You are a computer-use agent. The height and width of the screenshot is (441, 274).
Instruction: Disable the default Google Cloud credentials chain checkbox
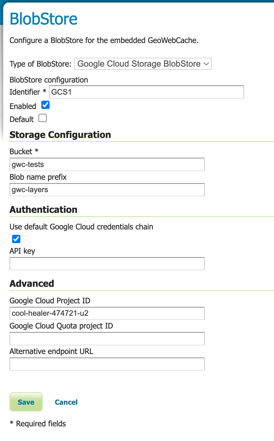click(x=16, y=239)
